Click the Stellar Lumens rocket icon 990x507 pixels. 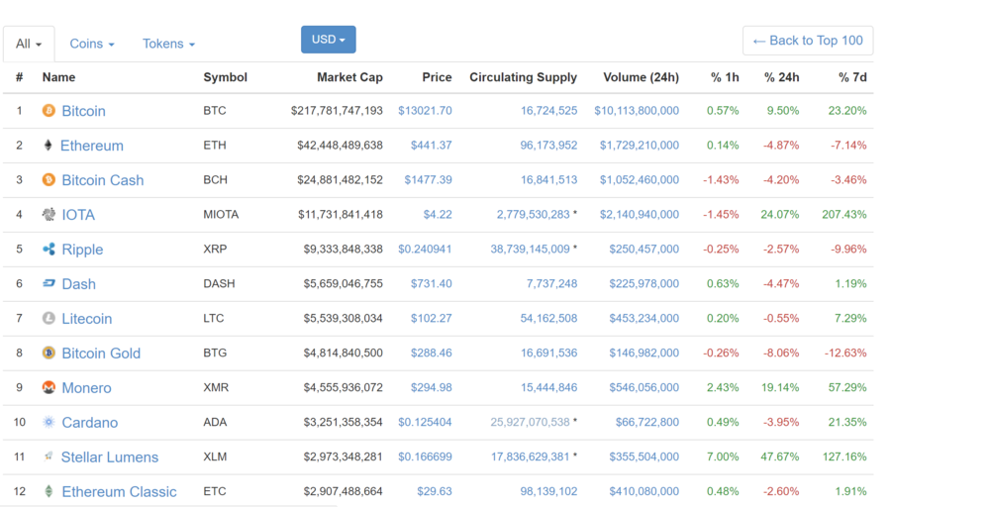click(x=49, y=456)
